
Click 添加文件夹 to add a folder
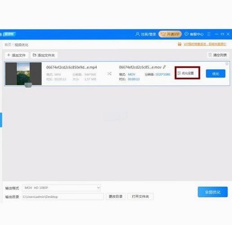click(44, 55)
